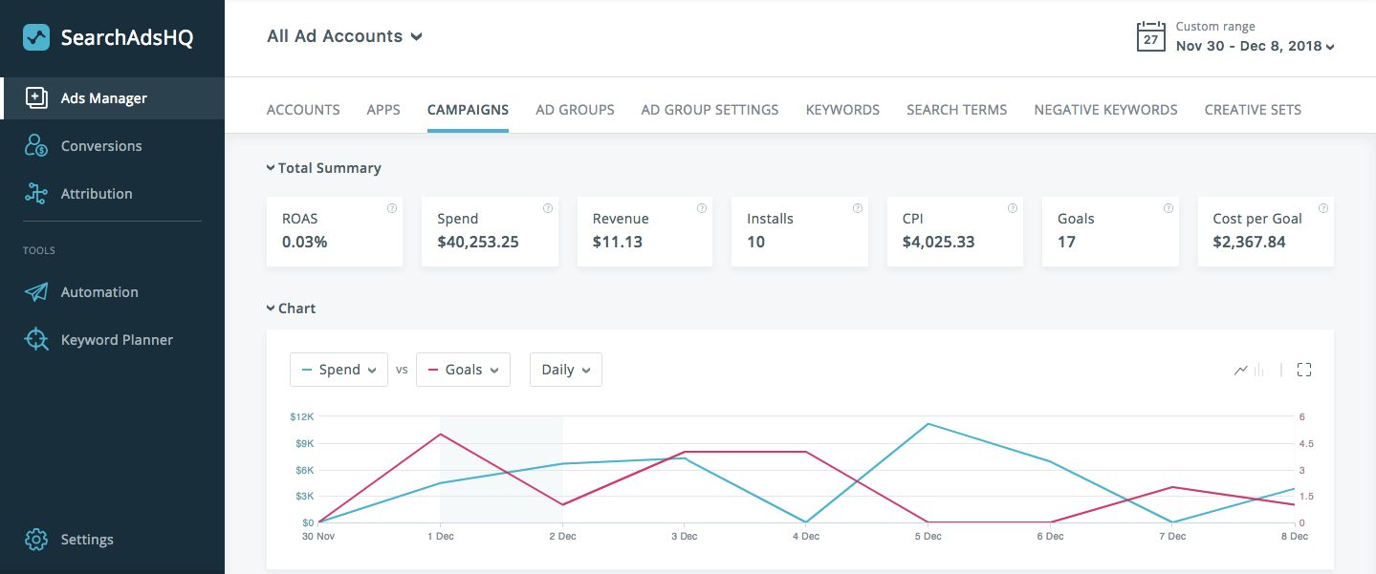
Task: Open the NEGATIVE KEYWORDS tab
Action: (x=1104, y=109)
